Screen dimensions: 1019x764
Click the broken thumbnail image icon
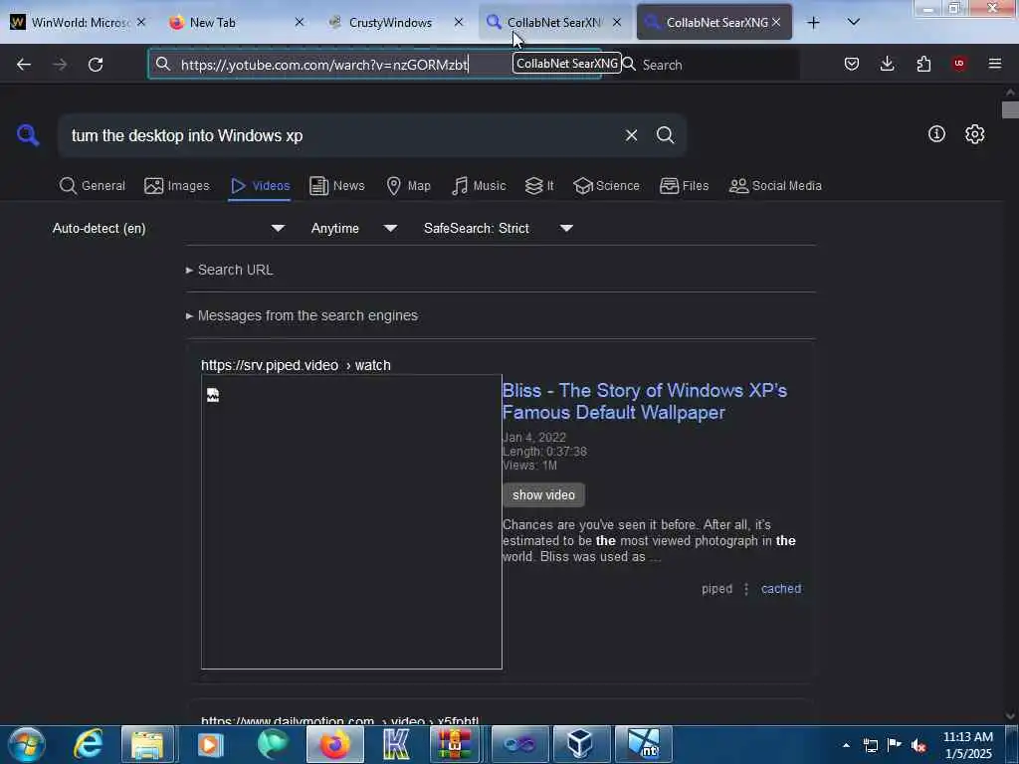pos(213,395)
